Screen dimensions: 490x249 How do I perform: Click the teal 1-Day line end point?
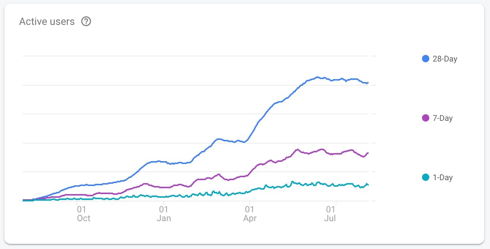(x=368, y=185)
